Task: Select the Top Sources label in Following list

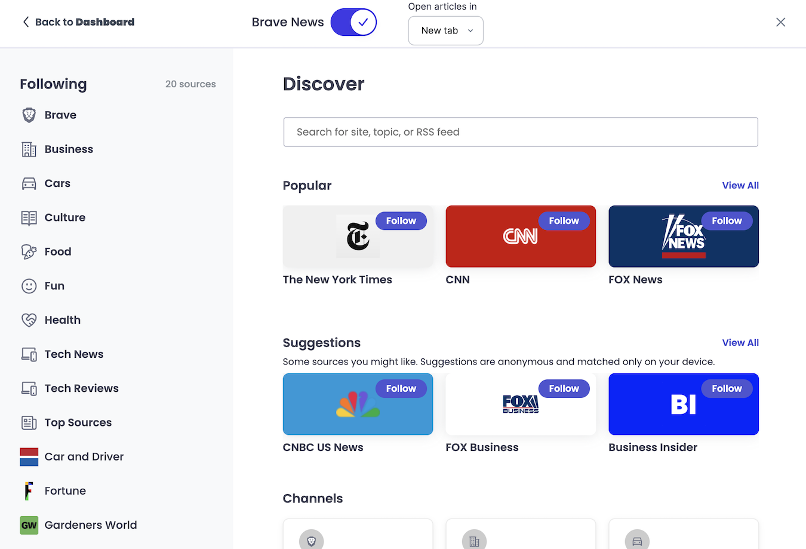Action: click(x=78, y=422)
